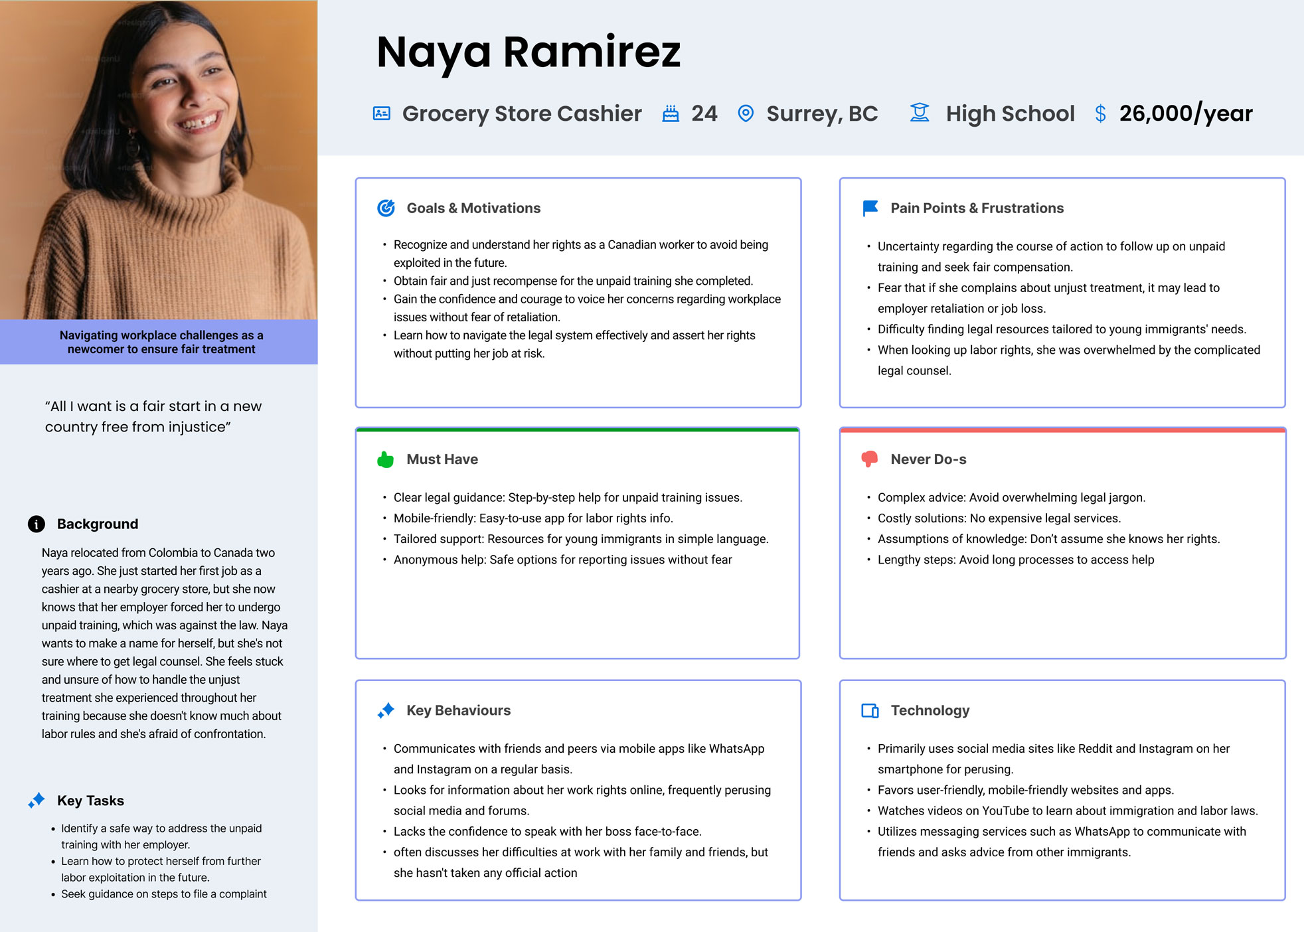Click the blue flag Pain Points icon
Viewport: 1304px width, 932px height.
coord(870,208)
